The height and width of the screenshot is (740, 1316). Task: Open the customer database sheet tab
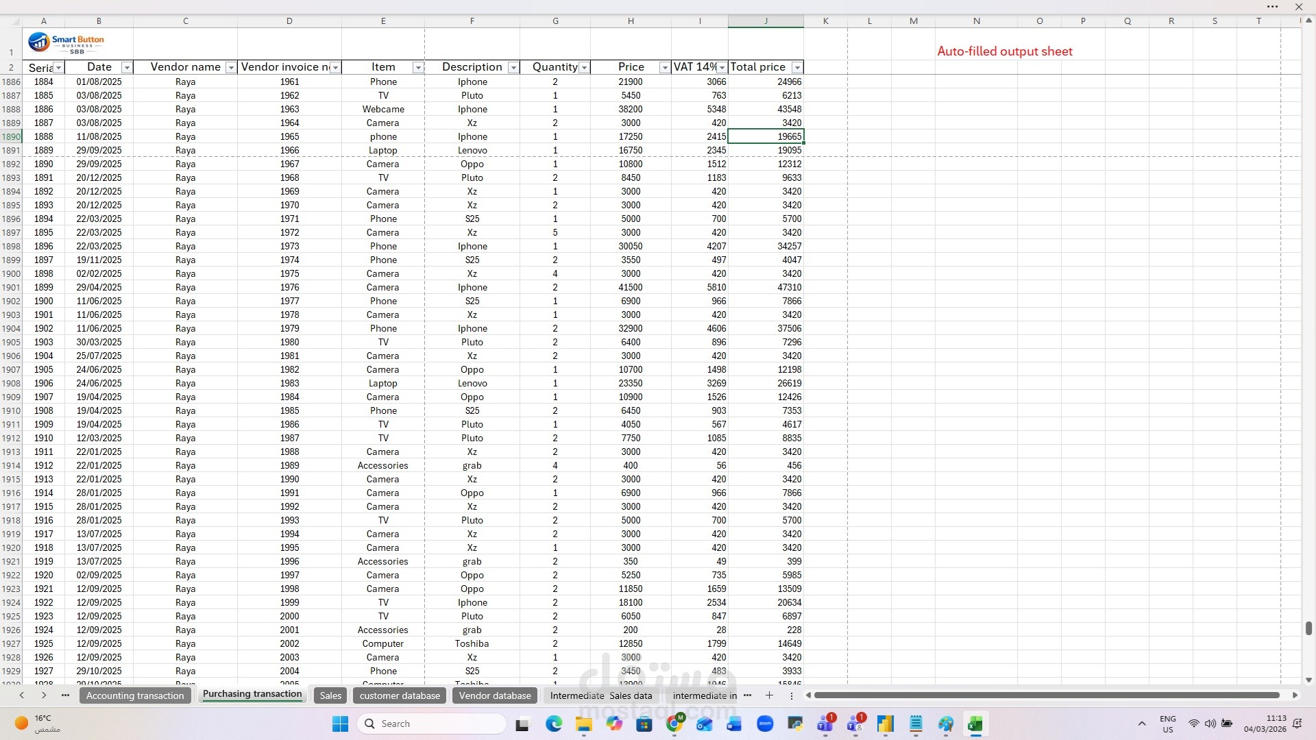(x=400, y=695)
